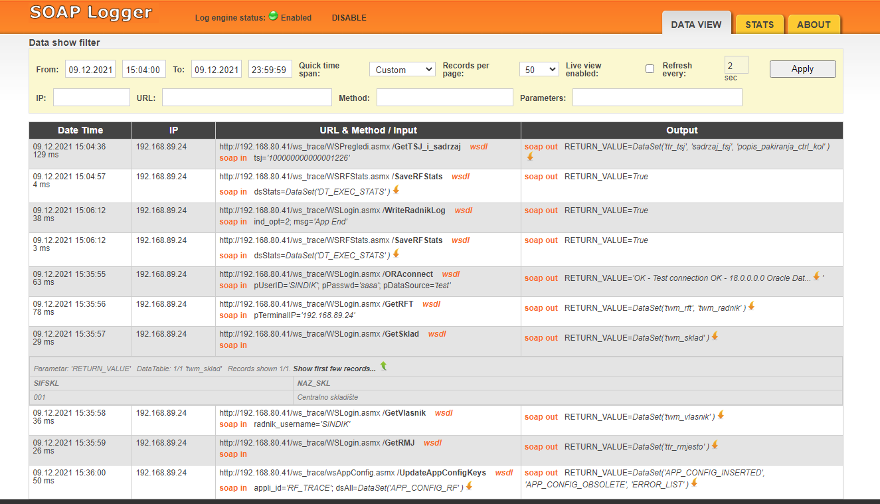Image resolution: width=880 pixels, height=504 pixels.
Task: Collapse the twm_sklad records with the green arrow
Action: point(383,367)
